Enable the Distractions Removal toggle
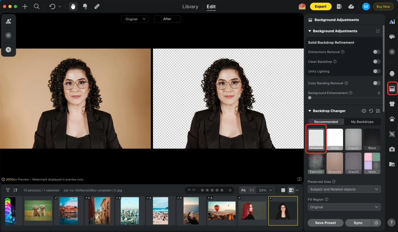398x232 pixels. click(376, 52)
